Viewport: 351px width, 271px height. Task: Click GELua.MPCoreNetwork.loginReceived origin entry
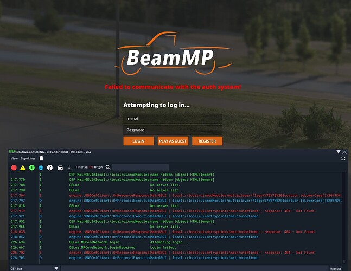click(102, 247)
